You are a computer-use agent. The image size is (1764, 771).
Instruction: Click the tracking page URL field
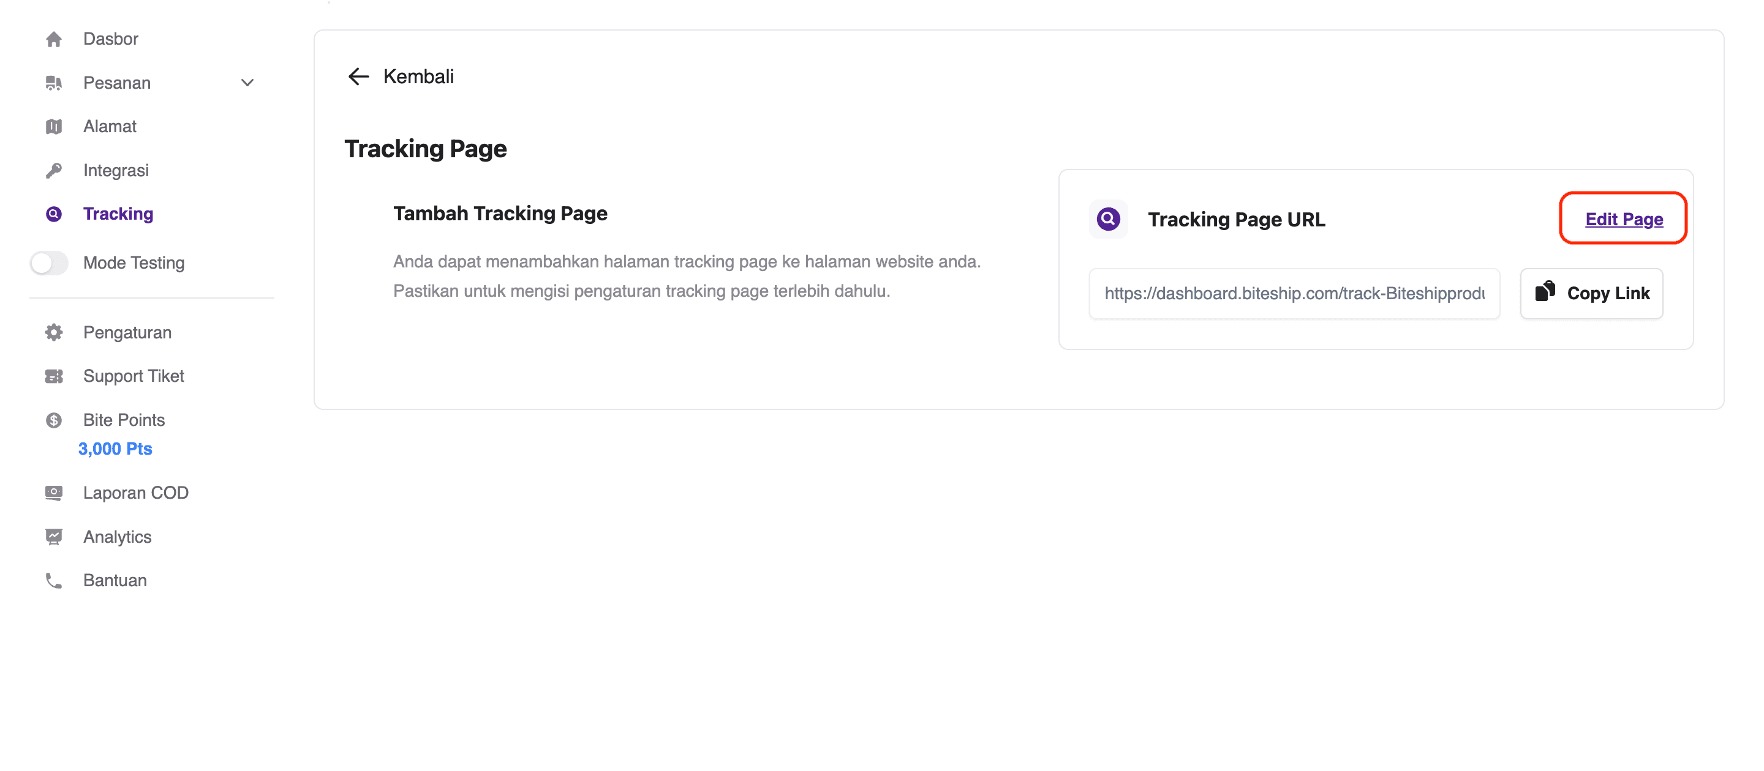(1294, 294)
